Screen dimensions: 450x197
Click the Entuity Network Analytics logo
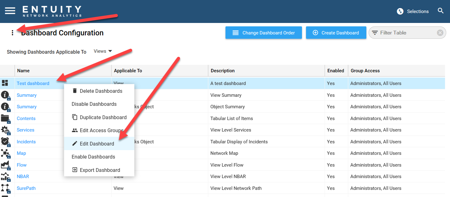(52, 11)
